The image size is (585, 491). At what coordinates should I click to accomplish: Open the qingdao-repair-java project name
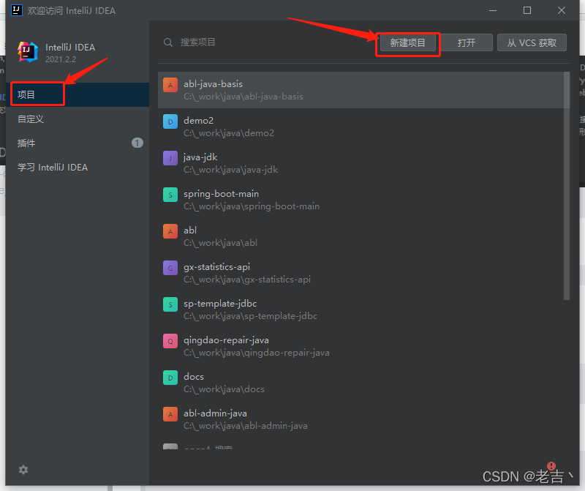pos(226,340)
